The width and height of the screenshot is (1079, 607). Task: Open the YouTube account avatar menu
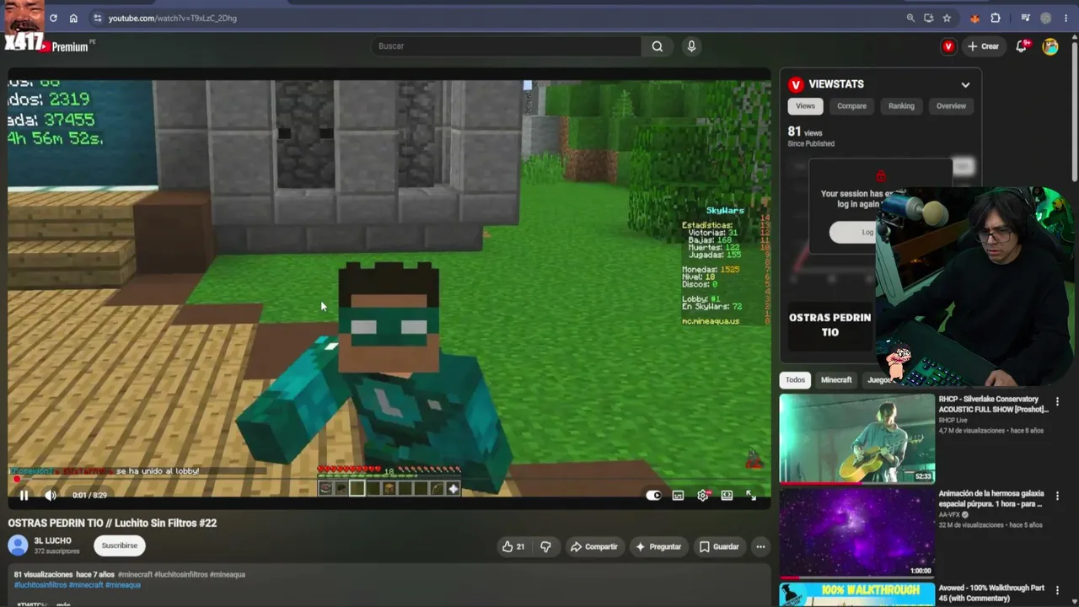1050,46
